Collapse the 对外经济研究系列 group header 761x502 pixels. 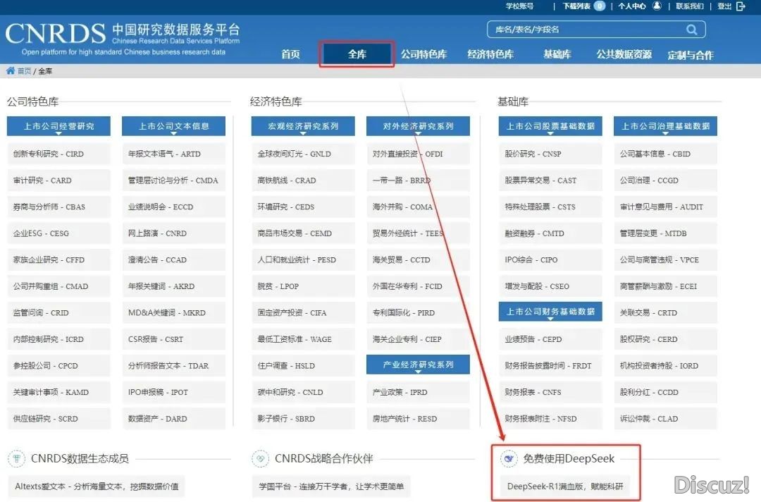(x=418, y=126)
